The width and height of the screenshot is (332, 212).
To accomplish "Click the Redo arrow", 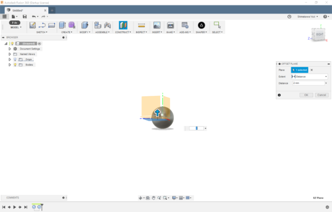I will point(44,17).
